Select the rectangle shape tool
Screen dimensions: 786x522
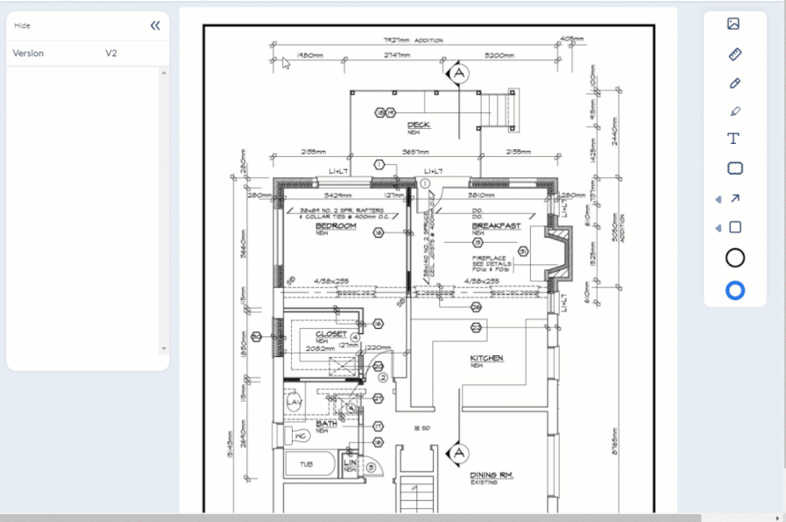point(735,227)
